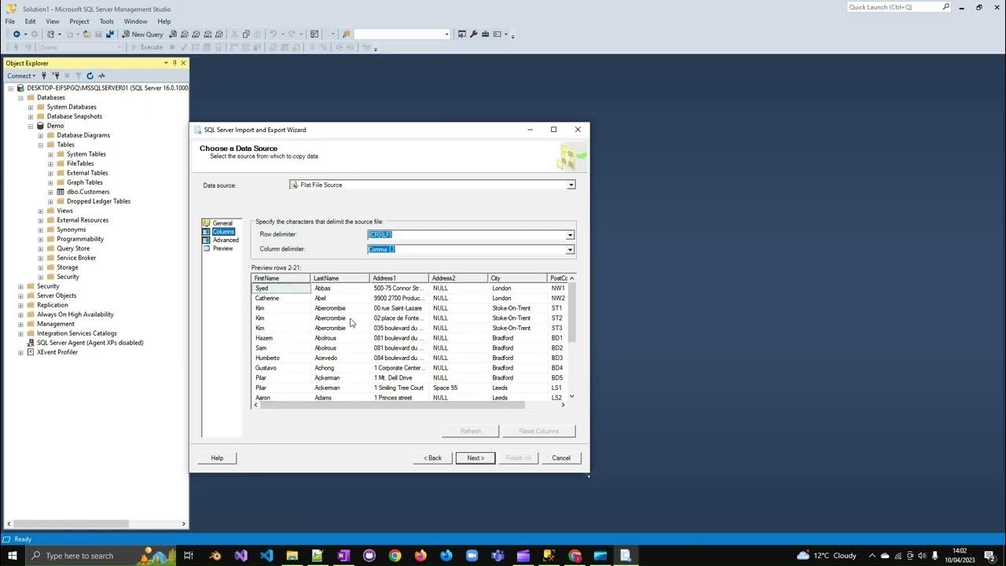The width and height of the screenshot is (1006, 566).
Task: Open Google Chrome from the taskbar
Action: tap(395, 556)
